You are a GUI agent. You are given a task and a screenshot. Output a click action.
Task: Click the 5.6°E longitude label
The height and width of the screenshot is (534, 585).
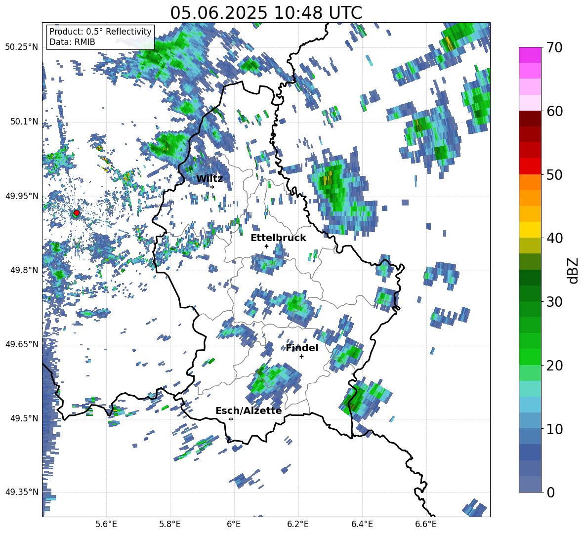(106, 524)
